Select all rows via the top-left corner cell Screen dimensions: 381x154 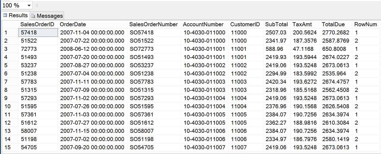coord(9,24)
